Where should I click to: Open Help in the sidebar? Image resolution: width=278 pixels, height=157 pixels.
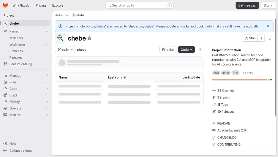[x=10, y=144]
